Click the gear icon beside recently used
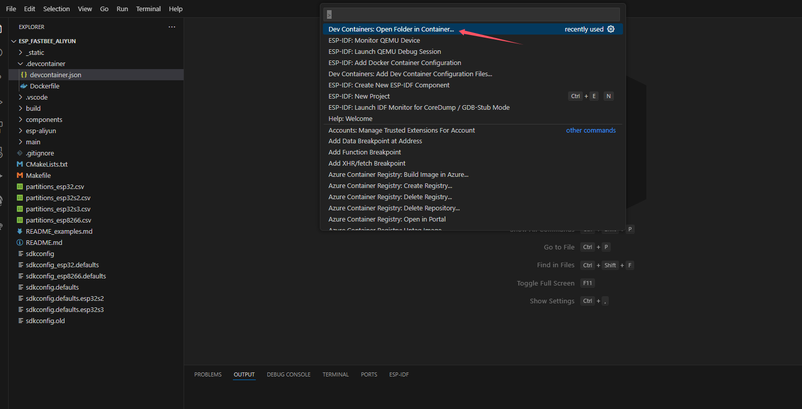This screenshot has height=409, width=802. tap(611, 29)
